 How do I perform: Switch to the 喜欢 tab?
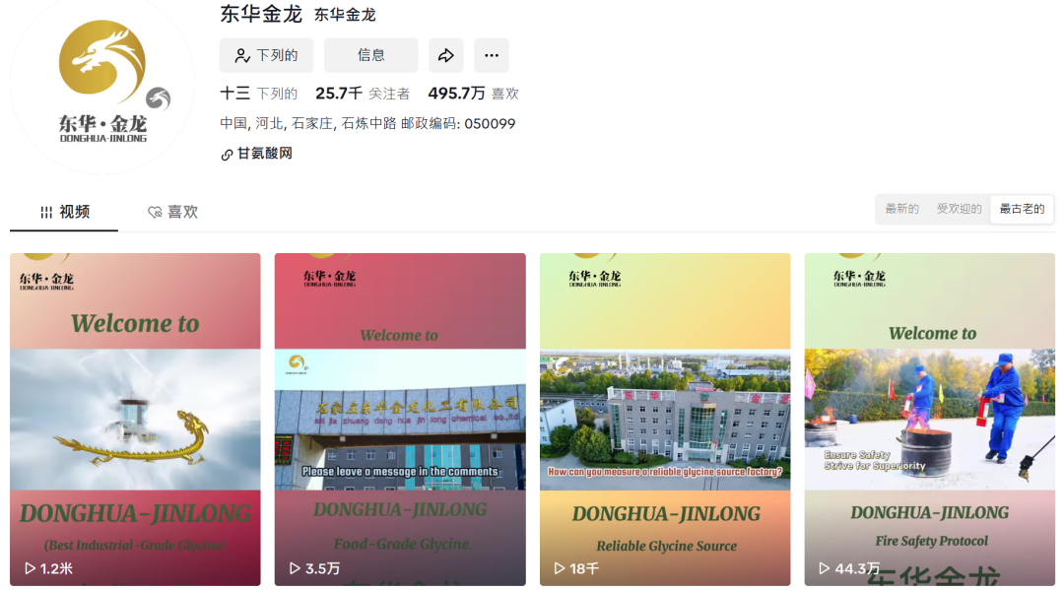(x=172, y=210)
